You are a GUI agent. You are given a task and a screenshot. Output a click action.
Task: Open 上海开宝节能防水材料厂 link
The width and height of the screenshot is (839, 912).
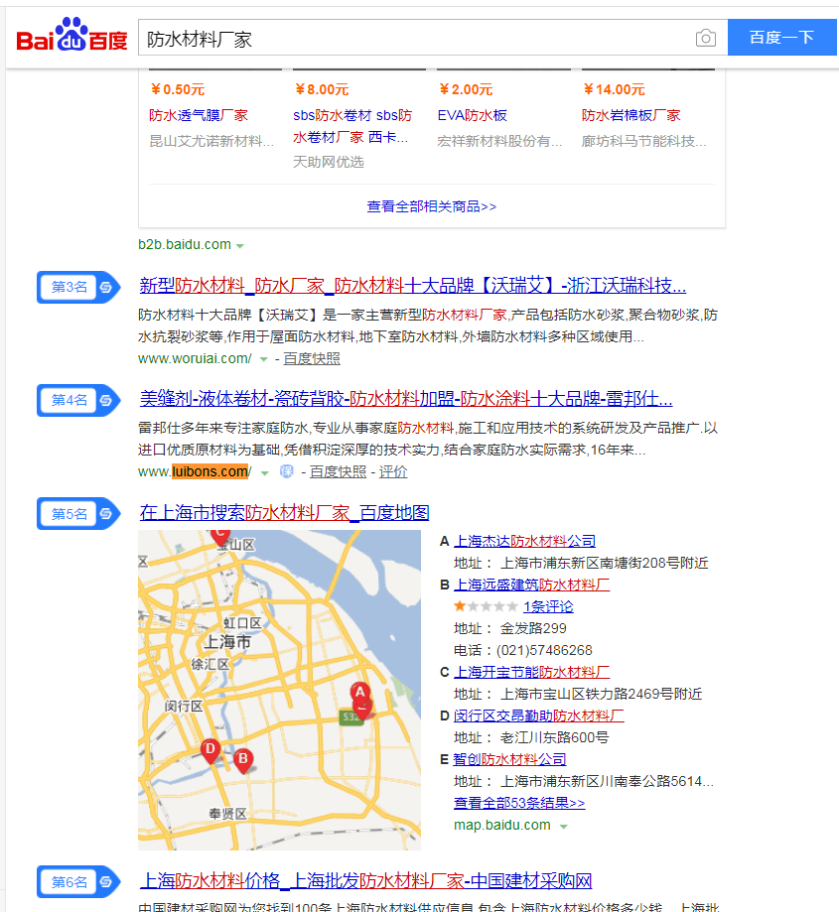click(531, 672)
